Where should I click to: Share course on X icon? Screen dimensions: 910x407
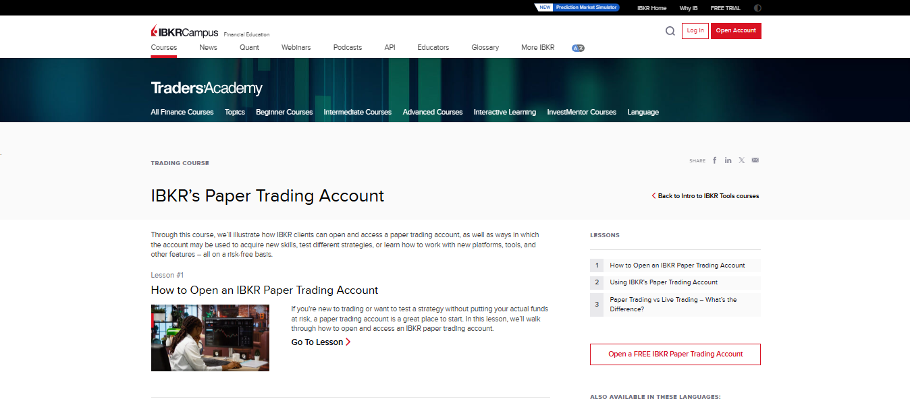pos(742,160)
